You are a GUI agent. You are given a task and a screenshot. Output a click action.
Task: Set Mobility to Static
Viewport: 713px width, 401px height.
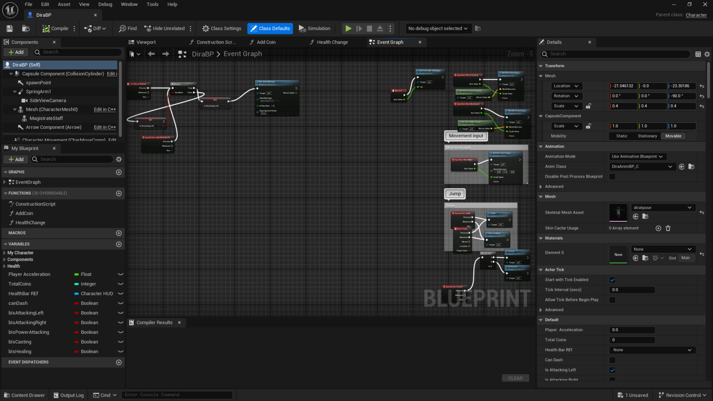coord(622,136)
